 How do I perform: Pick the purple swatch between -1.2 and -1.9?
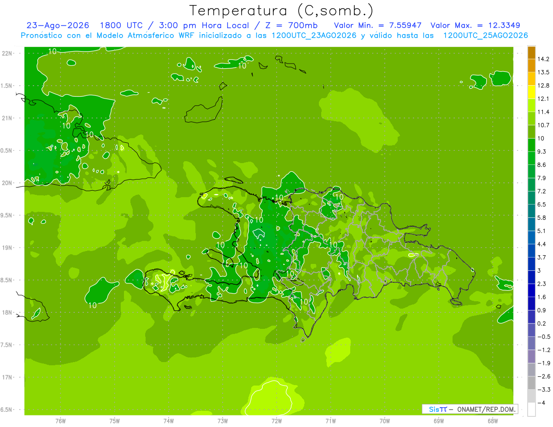531,357
